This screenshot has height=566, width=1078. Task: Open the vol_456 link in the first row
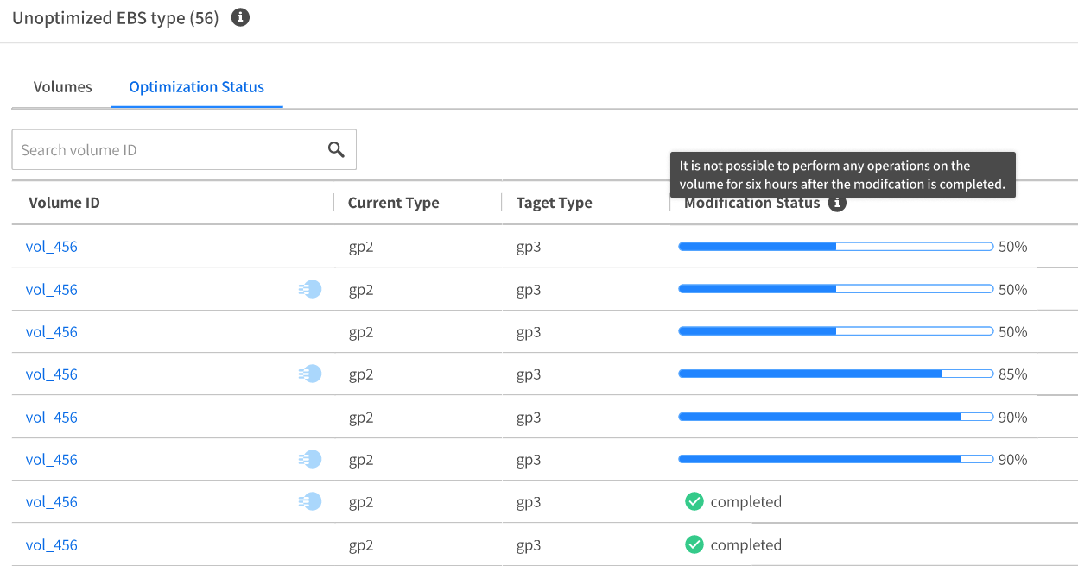click(52, 247)
